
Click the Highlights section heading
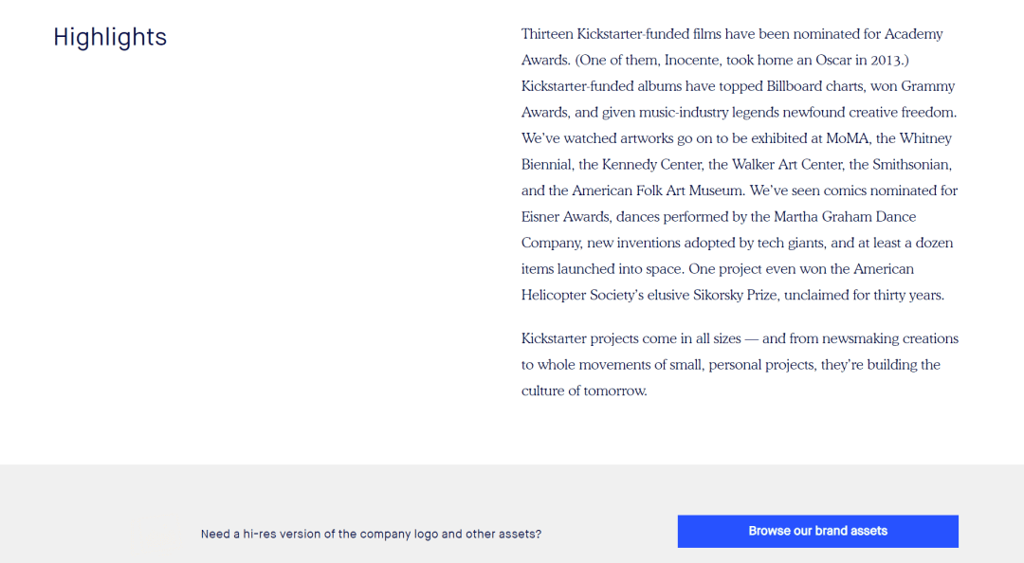(x=110, y=37)
